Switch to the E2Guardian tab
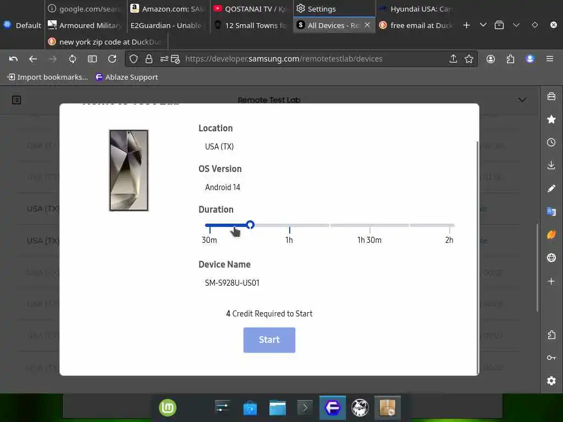Image resolution: width=563 pixels, height=422 pixels. pyautogui.click(x=168, y=25)
